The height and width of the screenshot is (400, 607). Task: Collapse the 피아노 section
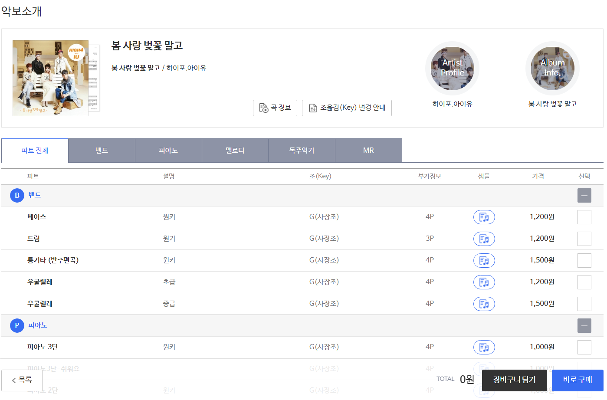(x=584, y=325)
